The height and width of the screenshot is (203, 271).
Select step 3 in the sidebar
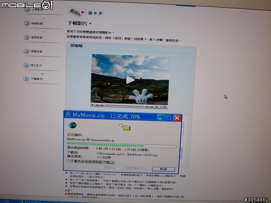(33, 37)
